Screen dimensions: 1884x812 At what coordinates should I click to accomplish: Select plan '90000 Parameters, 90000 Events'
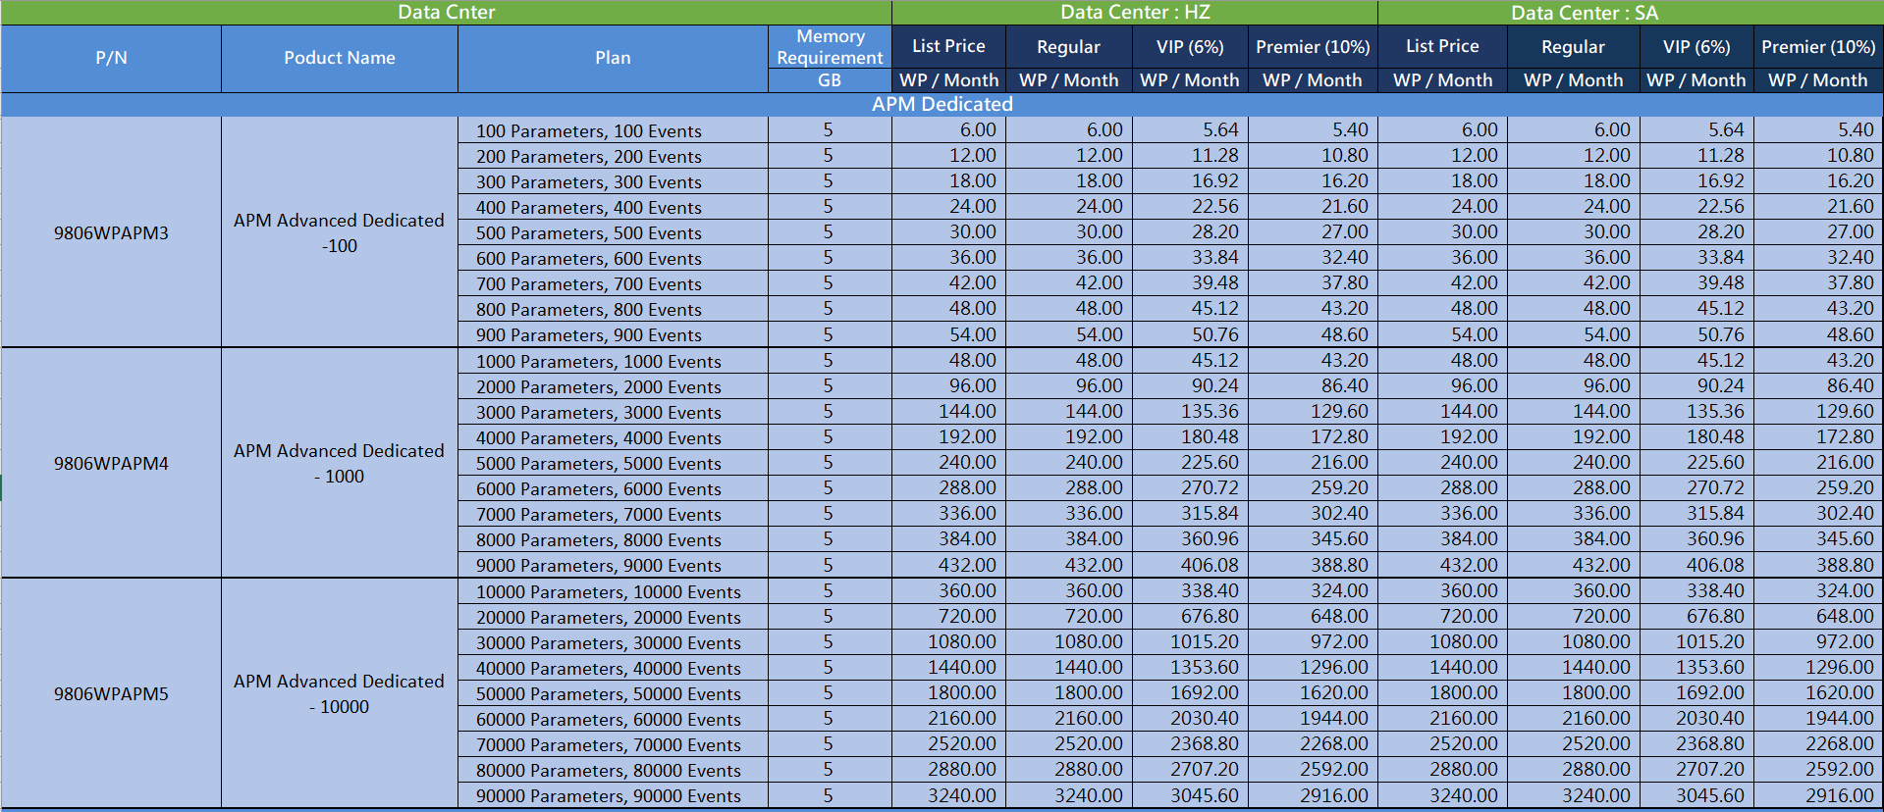[x=613, y=795]
